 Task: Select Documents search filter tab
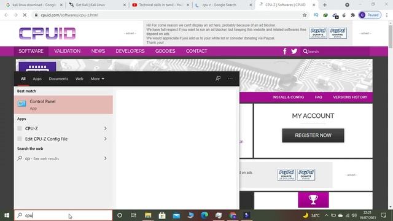58,79
